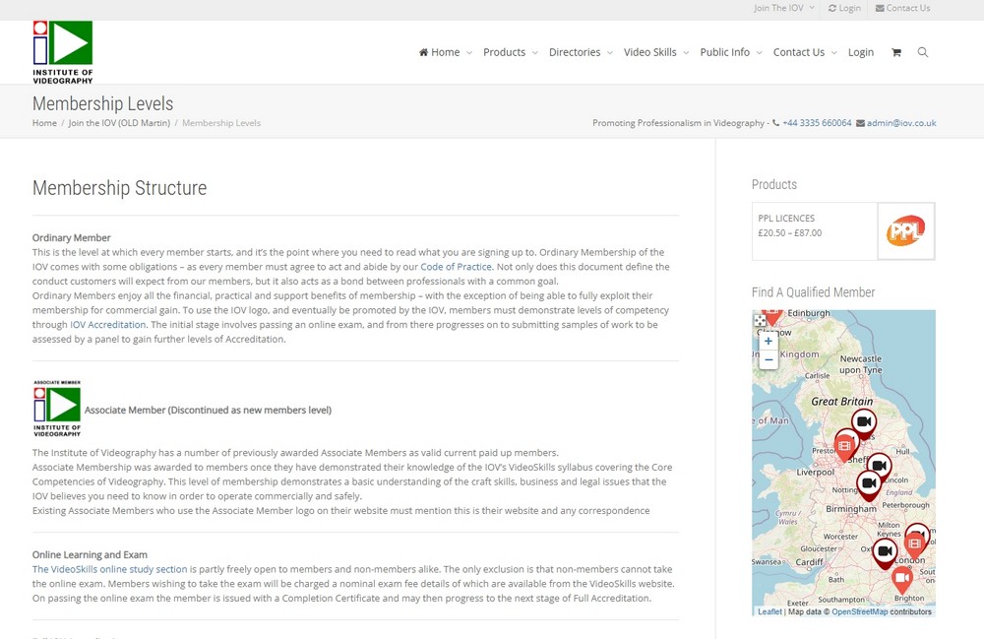Click the PPL logo thumbnail
The height and width of the screenshot is (639, 984).
(x=905, y=231)
